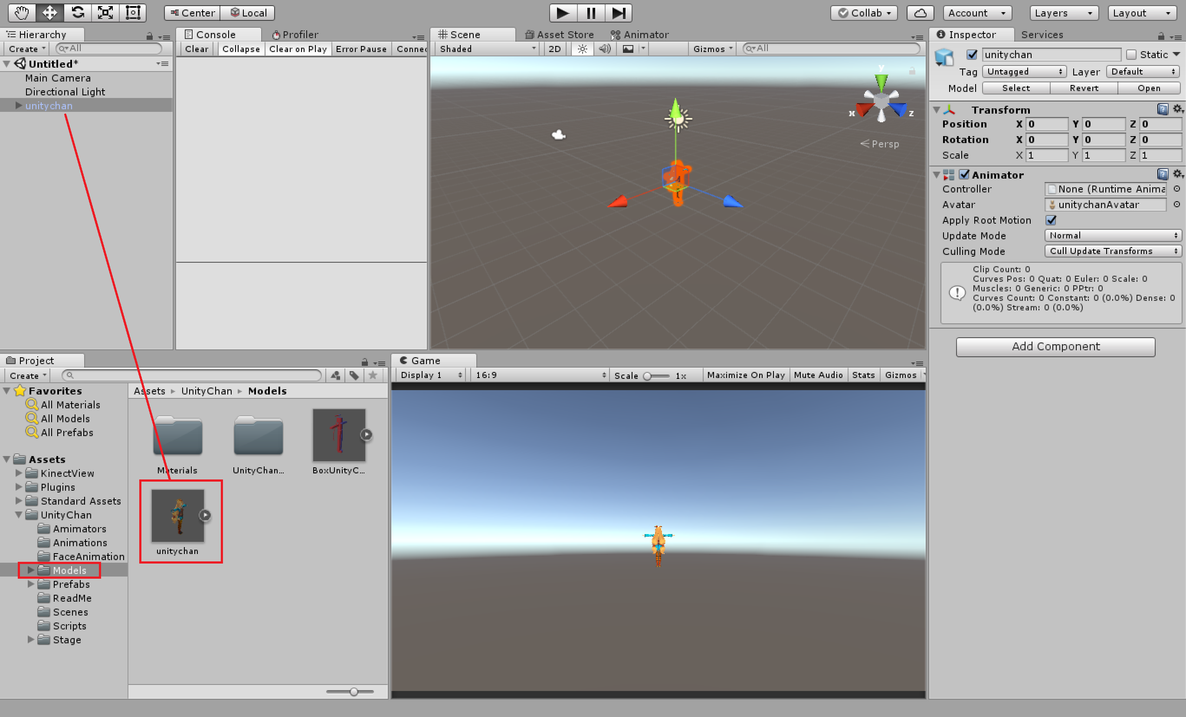Viewport: 1186px width, 717px height.
Task: Adjust the Game view Scale slider
Action: click(648, 376)
